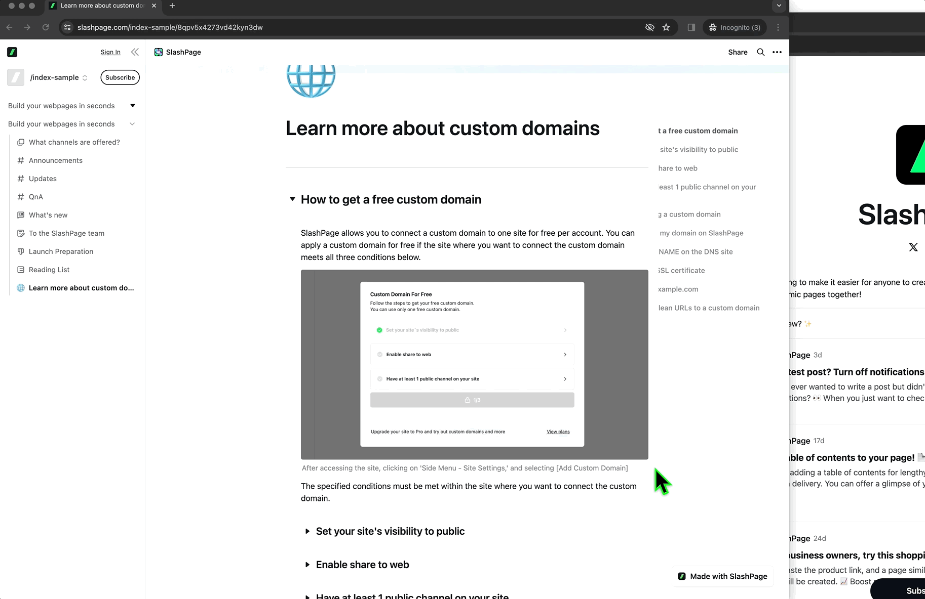Collapse first 'Build your webpages in seconds' group
This screenshot has height=599, width=925.
133,106
